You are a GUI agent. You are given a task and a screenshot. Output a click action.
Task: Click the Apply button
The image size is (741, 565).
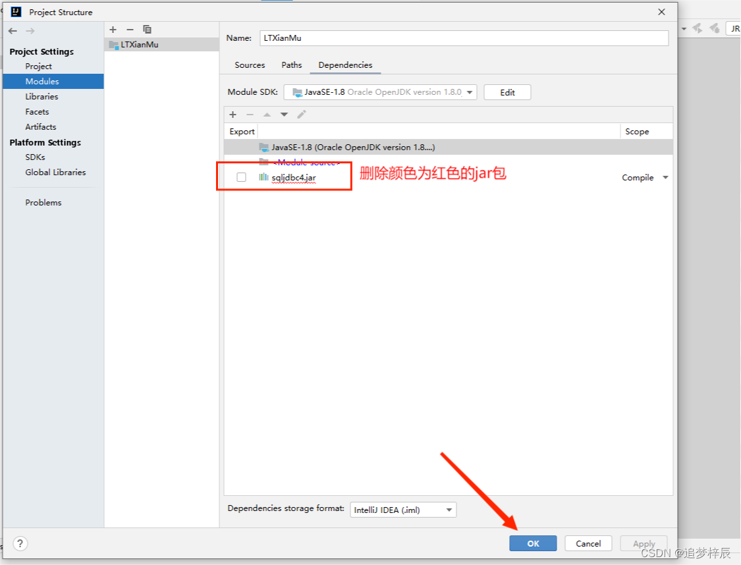(x=644, y=543)
